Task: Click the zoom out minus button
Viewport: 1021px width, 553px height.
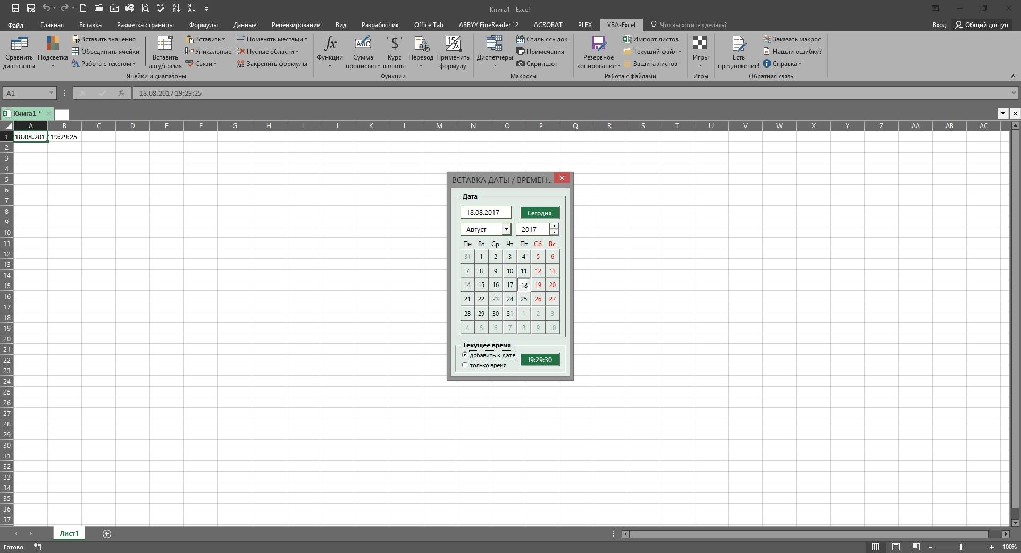Action: pyautogui.click(x=931, y=547)
